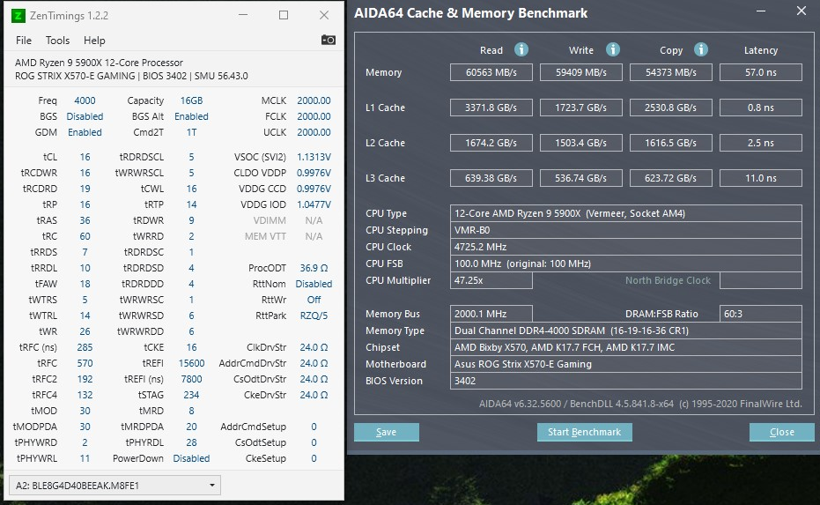Viewport: 820px width, 505px height.
Task: Click the CPU Multiplier 47.25x field
Action: pos(491,280)
